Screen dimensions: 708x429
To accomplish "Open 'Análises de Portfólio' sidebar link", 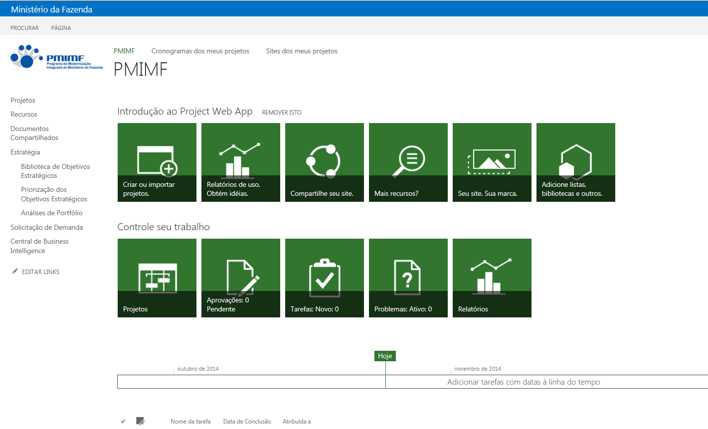I will coord(52,213).
